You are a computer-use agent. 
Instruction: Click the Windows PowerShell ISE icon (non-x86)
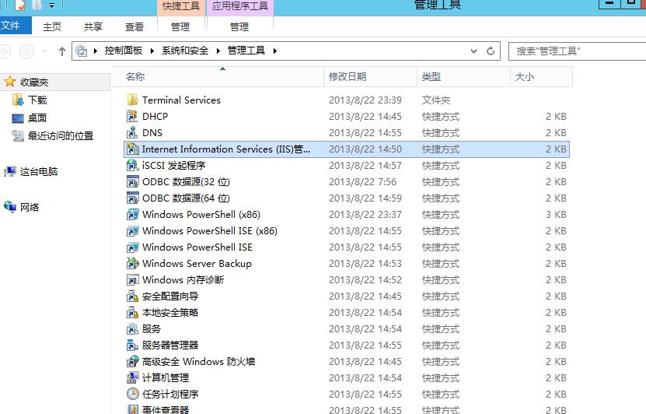(x=132, y=247)
